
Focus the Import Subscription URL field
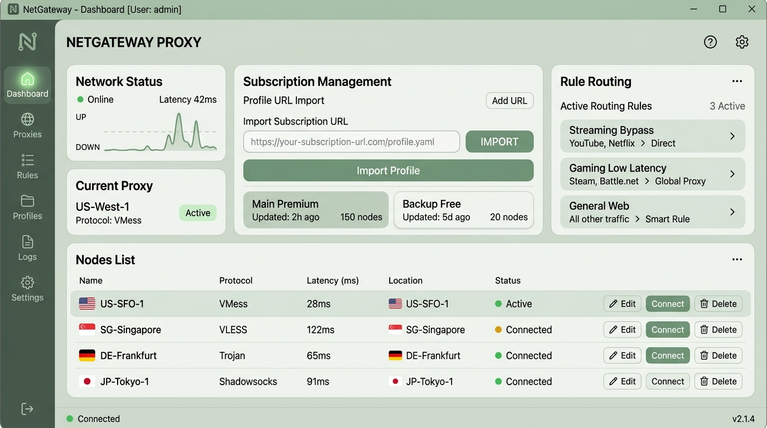352,142
